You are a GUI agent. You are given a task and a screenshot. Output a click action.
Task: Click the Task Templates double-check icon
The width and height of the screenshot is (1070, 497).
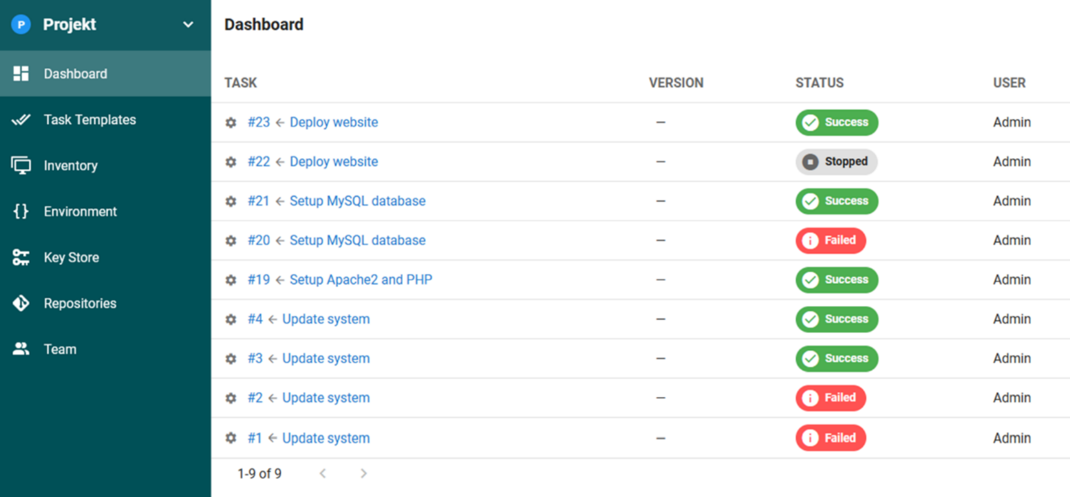[x=21, y=119]
